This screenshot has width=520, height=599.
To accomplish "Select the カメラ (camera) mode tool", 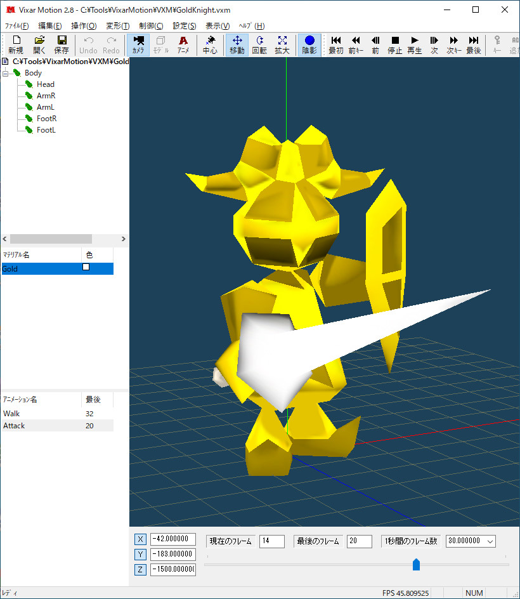I will click(x=138, y=45).
